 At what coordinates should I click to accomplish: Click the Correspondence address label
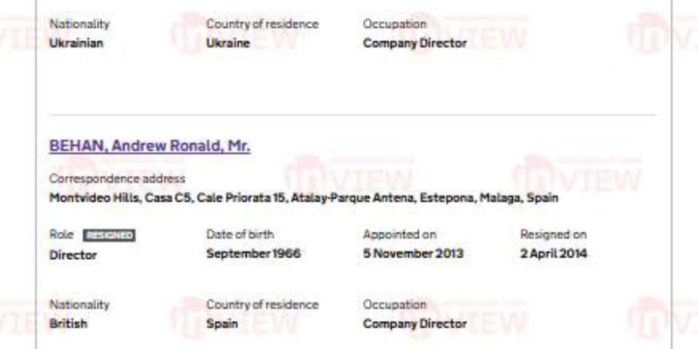click(117, 179)
